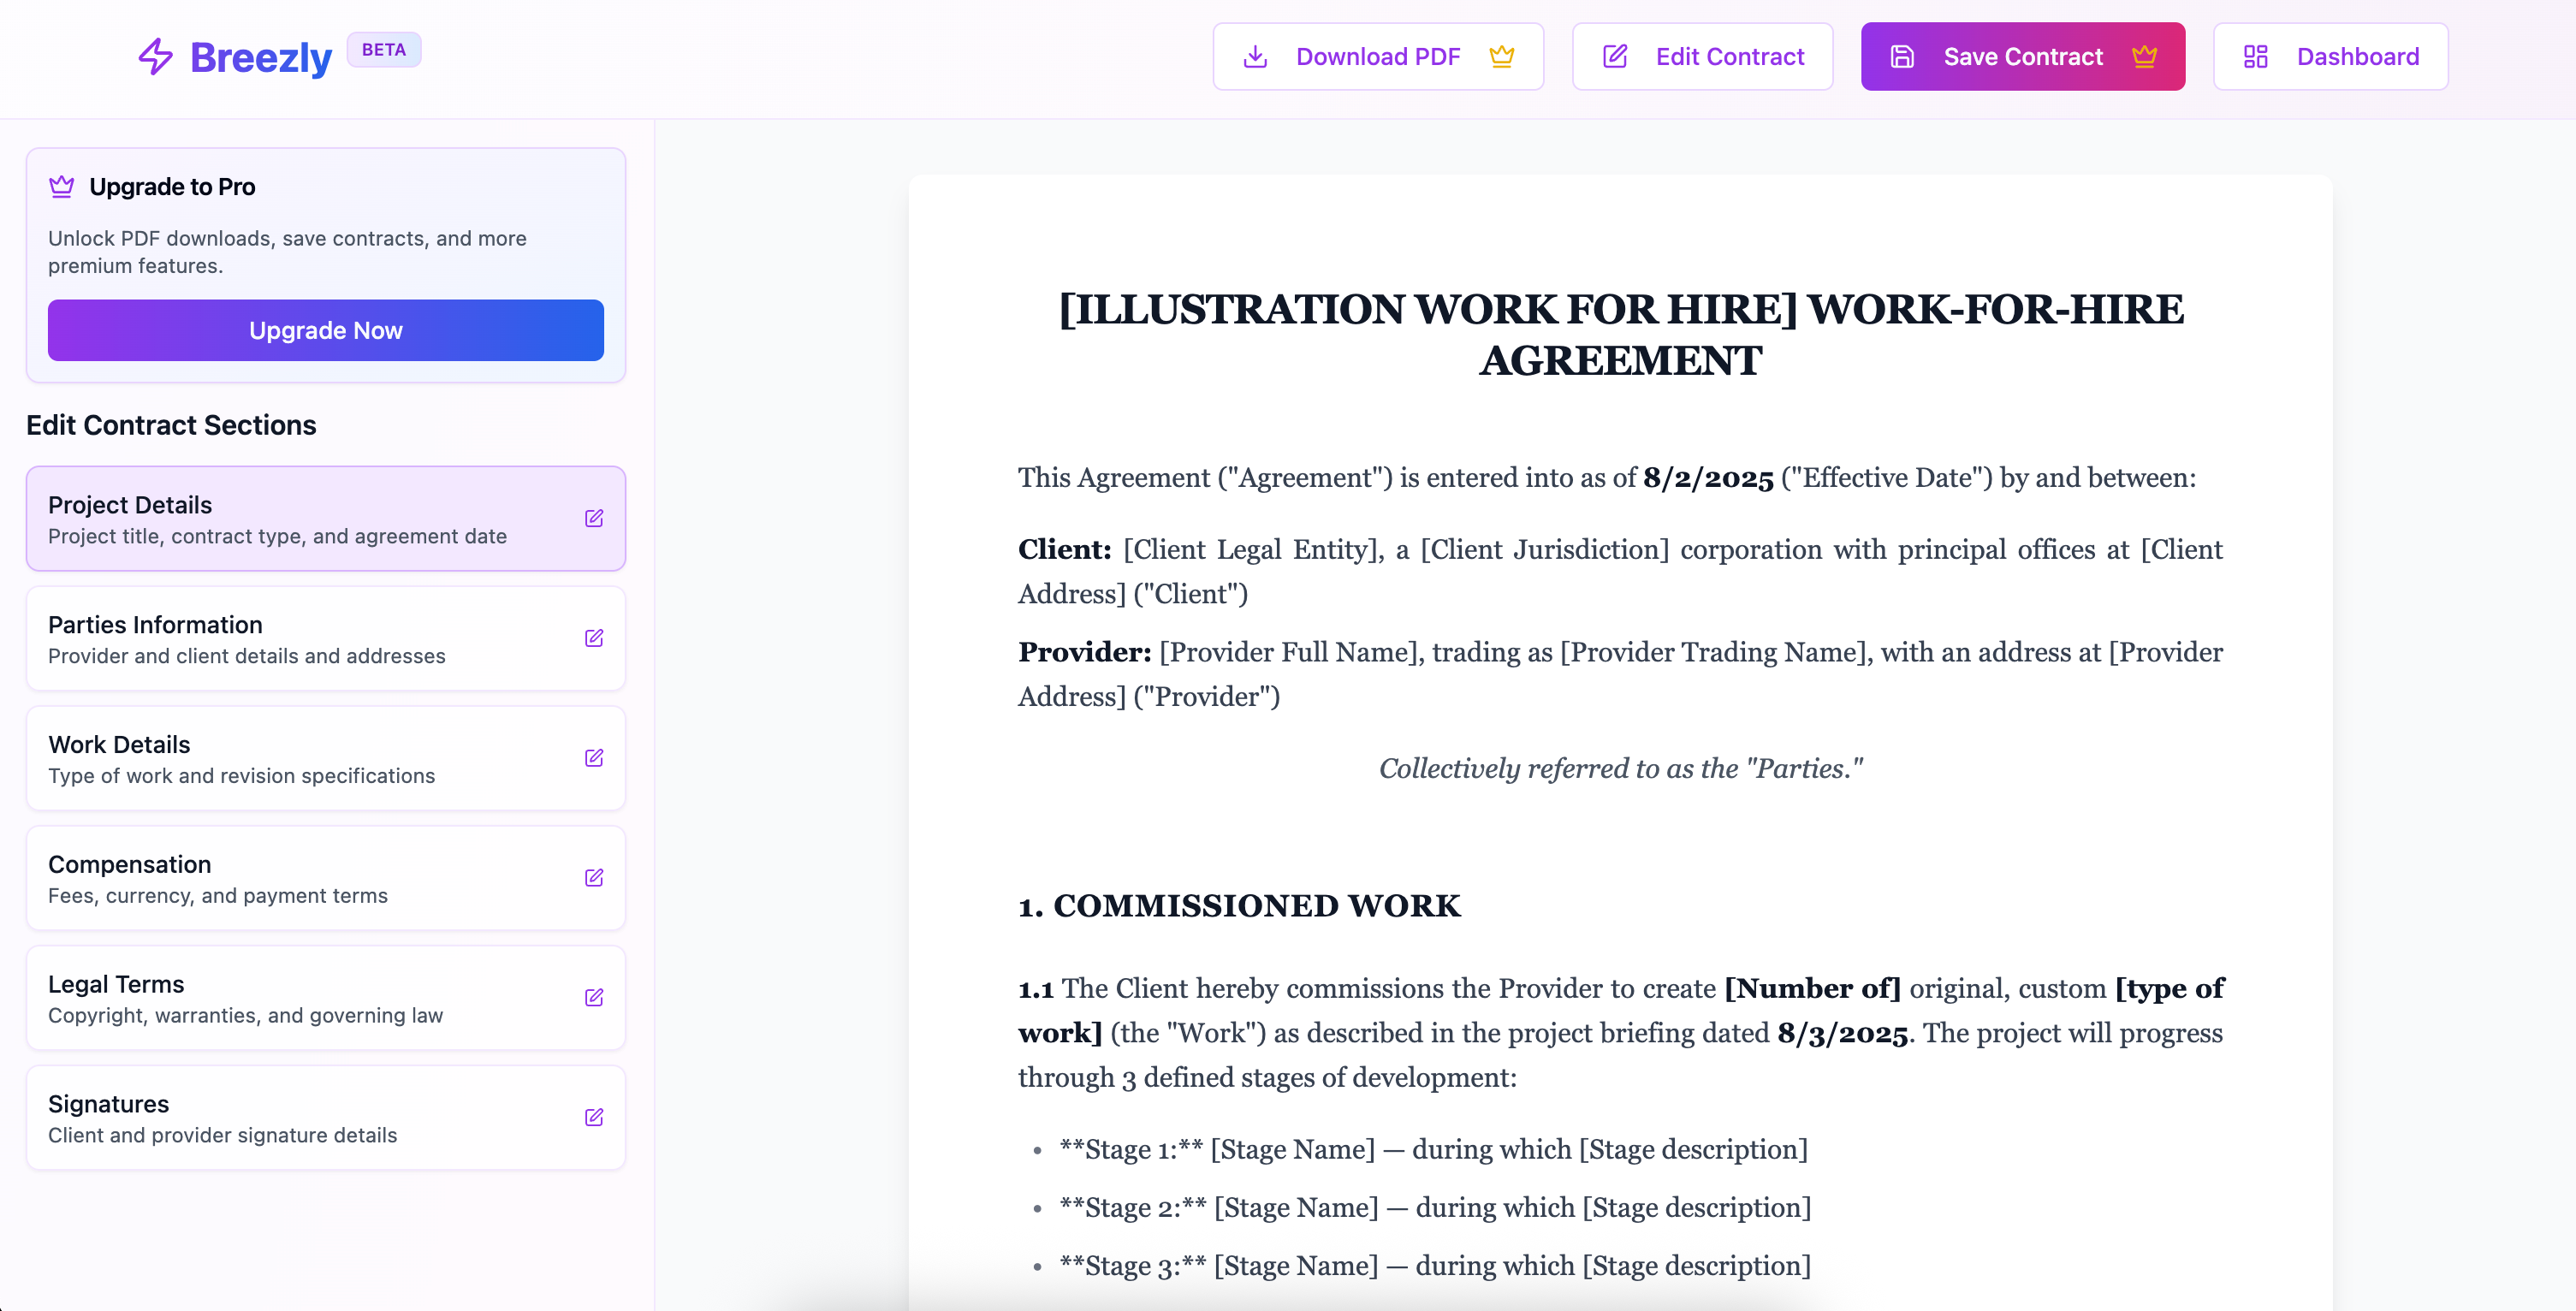Open Edit Contract mode

pos(1702,57)
